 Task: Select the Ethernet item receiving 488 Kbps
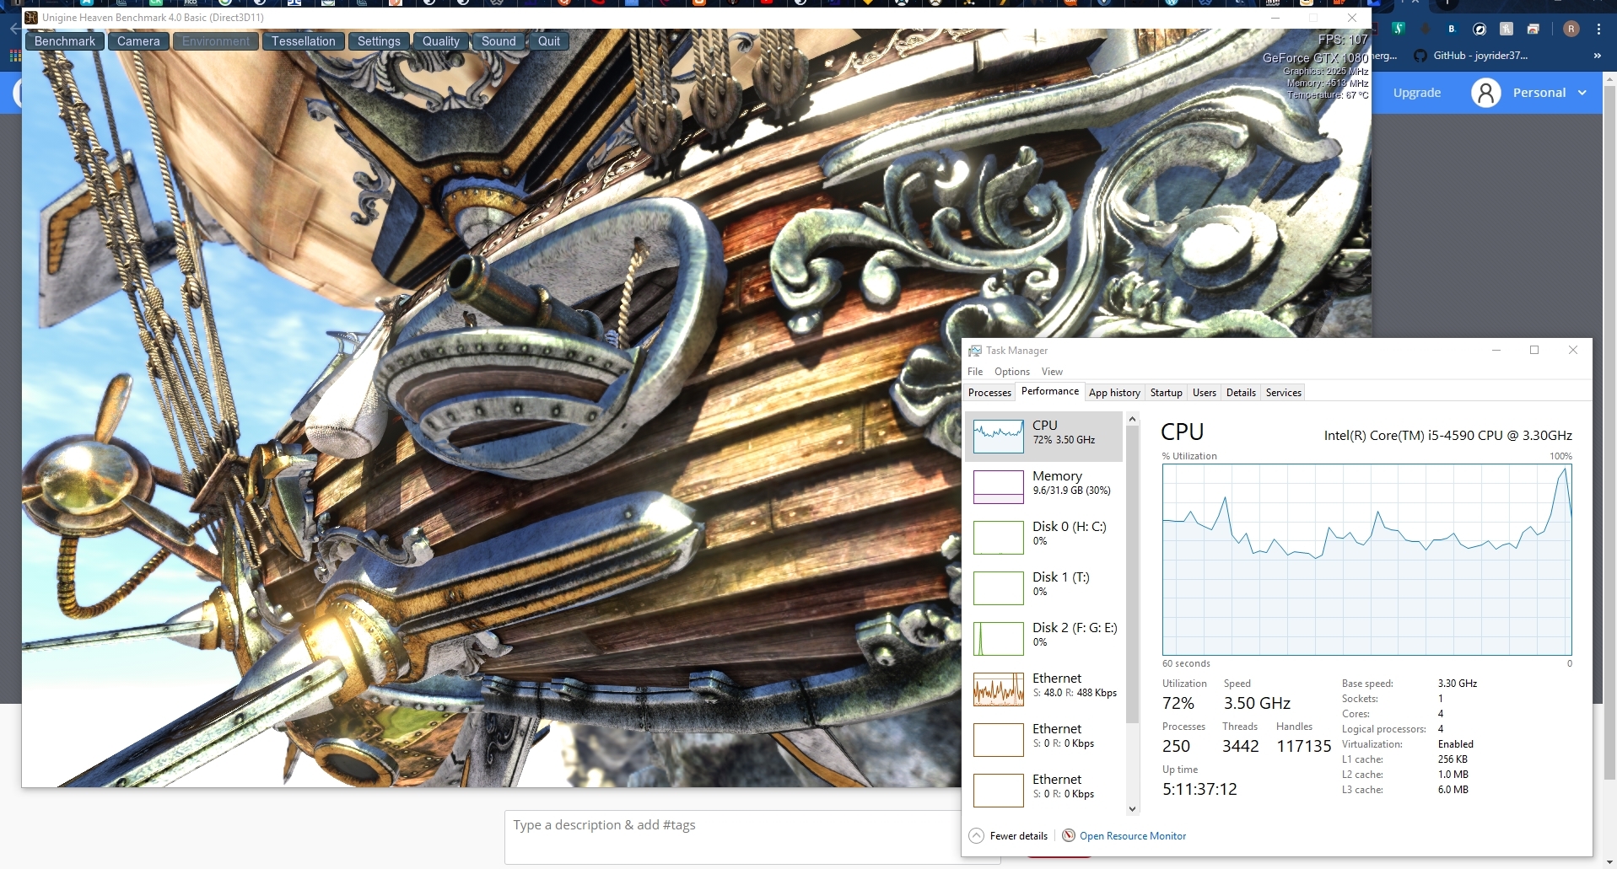1044,689
